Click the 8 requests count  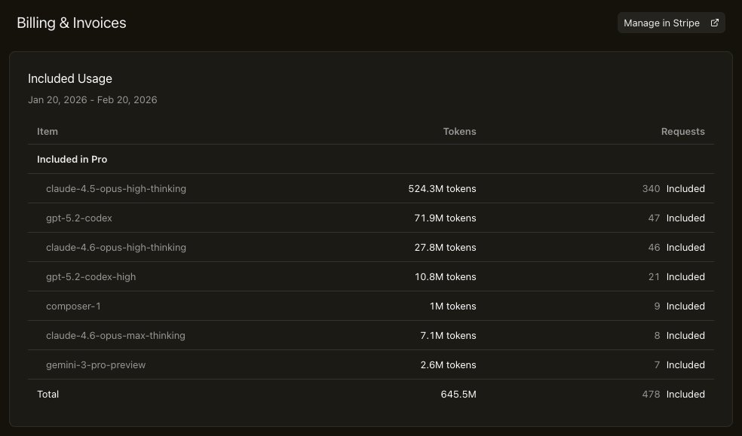(657, 335)
